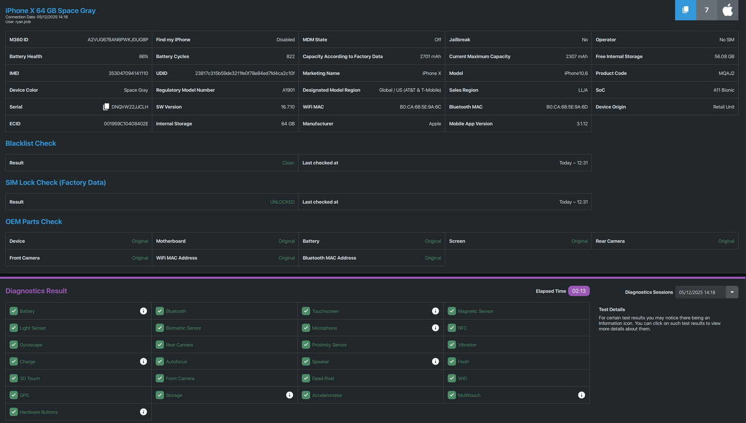746x423 pixels.
Task: Toggle the NFC test checkbox
Action: [x=452, y=328]
